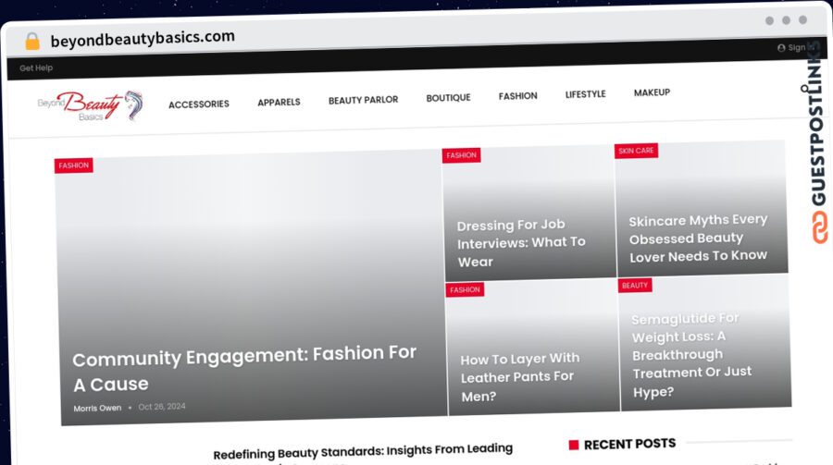Open the Boutique menu item
Image resolution: width=833 pixels, height=465 pixels.
[448, 98]
